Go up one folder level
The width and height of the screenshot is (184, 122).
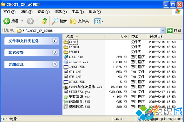(x=44, y=21)
